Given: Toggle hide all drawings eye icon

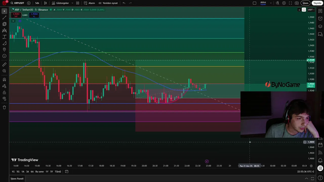Looking at the screenshot, I should tap(4, 99).
